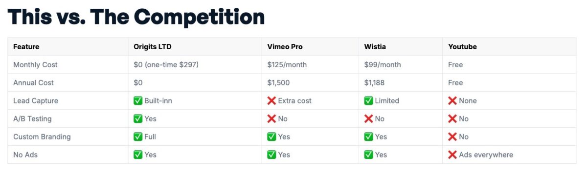Click green check in Origits A/B Testing cell

click(138, 118)
